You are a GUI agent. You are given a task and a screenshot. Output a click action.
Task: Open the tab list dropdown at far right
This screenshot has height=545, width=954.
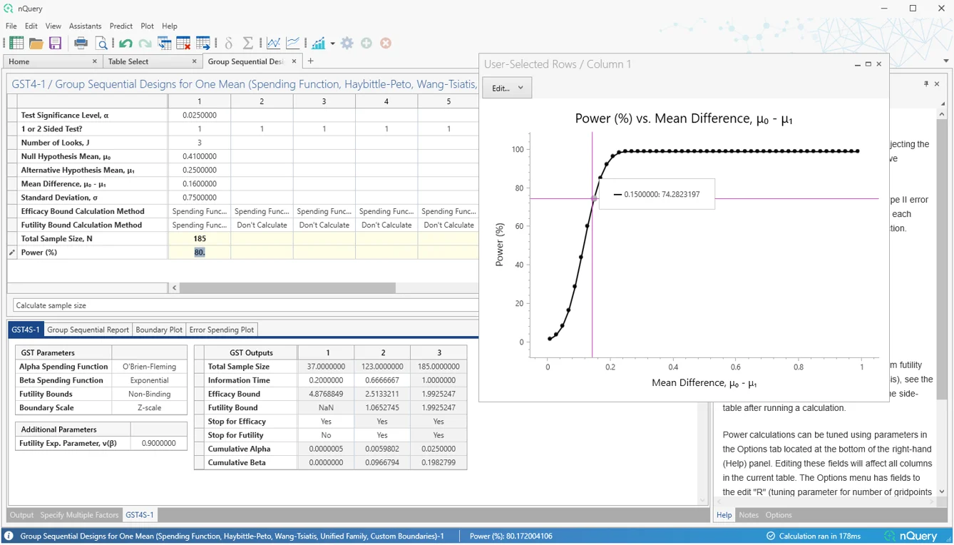tap(946, 61)
